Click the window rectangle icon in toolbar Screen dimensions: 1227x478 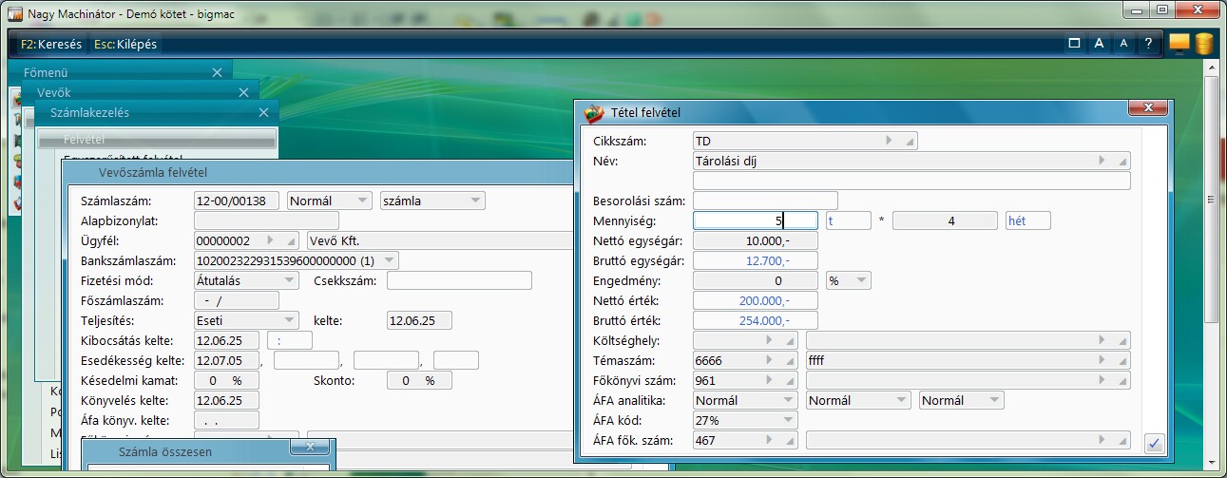coord(1074,43)
